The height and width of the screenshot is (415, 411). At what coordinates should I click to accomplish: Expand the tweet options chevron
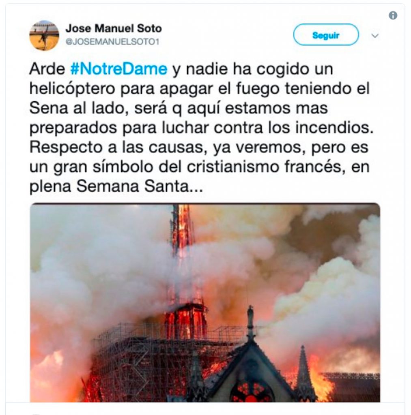point(375,36)
